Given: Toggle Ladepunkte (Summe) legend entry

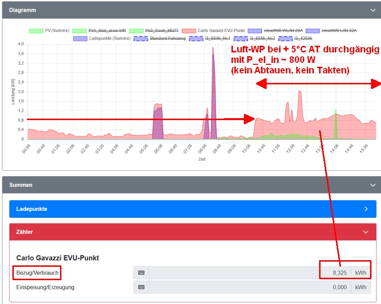Looking at the screenshot, I should pos(102,39).
